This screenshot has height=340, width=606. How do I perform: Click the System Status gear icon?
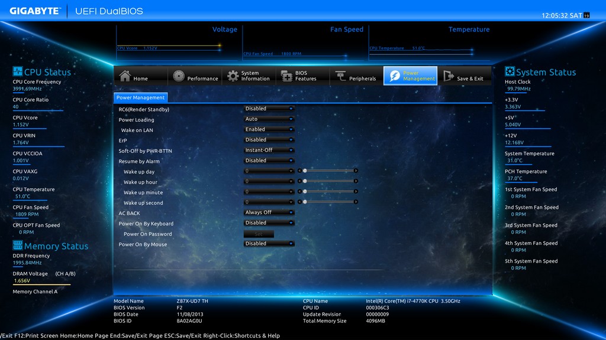click(x=510, y=71)
